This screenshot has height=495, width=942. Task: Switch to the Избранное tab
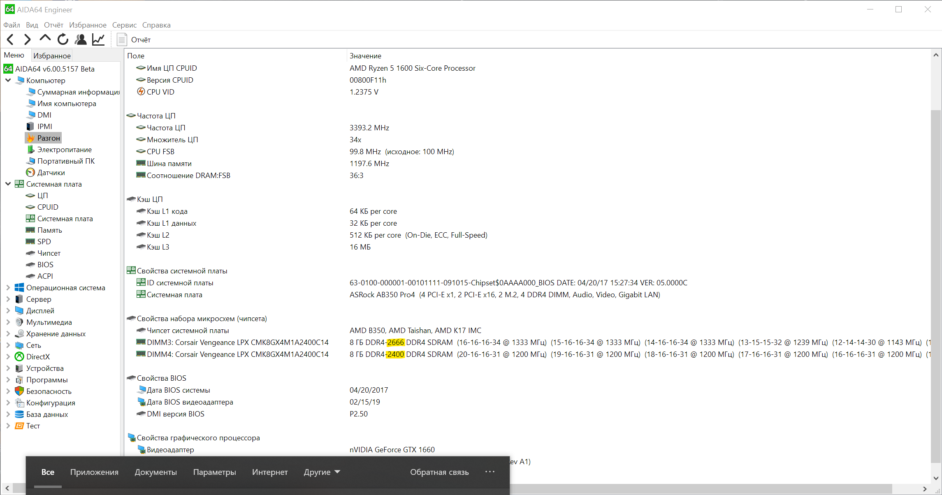click(52, 56)
